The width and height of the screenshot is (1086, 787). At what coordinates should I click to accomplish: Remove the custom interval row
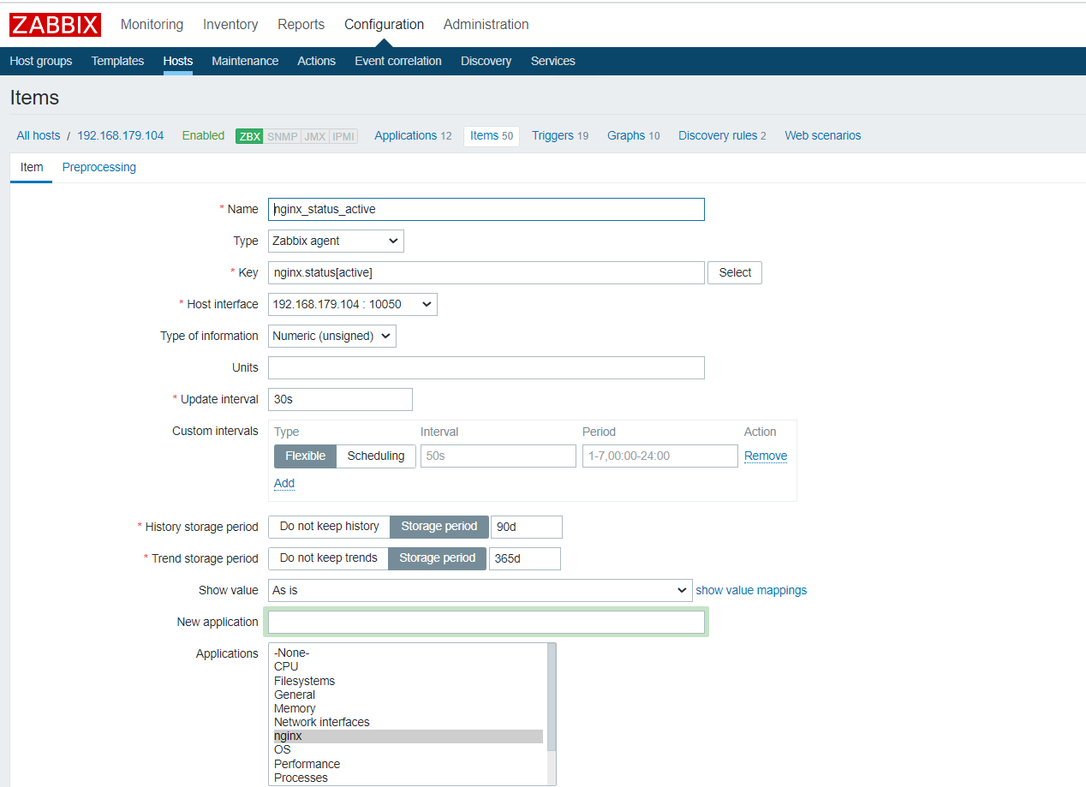point(766,456)
